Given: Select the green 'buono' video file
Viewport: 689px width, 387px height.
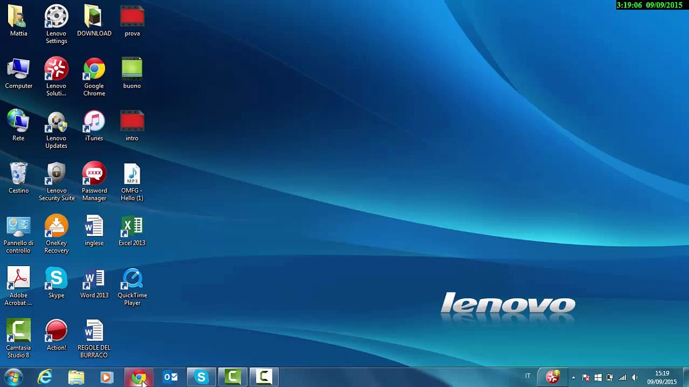Looking at the screenshot, I should [132, 74].
